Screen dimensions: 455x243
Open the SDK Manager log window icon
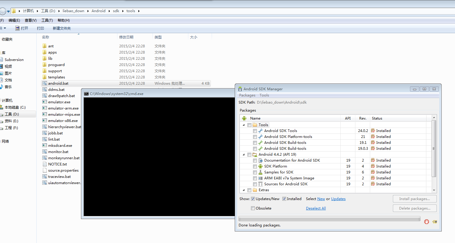pyautogui.click(x=435, y=222)
